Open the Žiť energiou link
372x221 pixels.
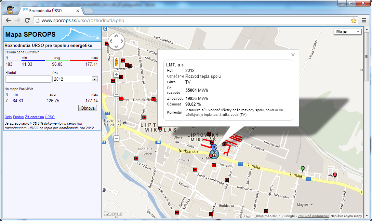(34, 117)
